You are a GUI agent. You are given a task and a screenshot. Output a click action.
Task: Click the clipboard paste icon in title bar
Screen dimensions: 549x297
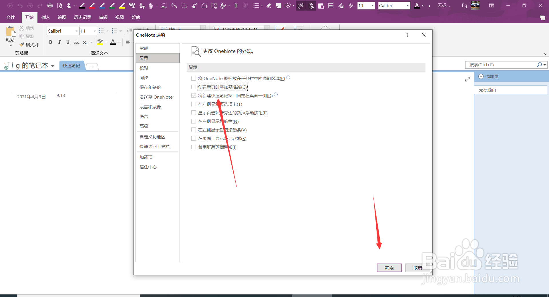click(321, 5)
